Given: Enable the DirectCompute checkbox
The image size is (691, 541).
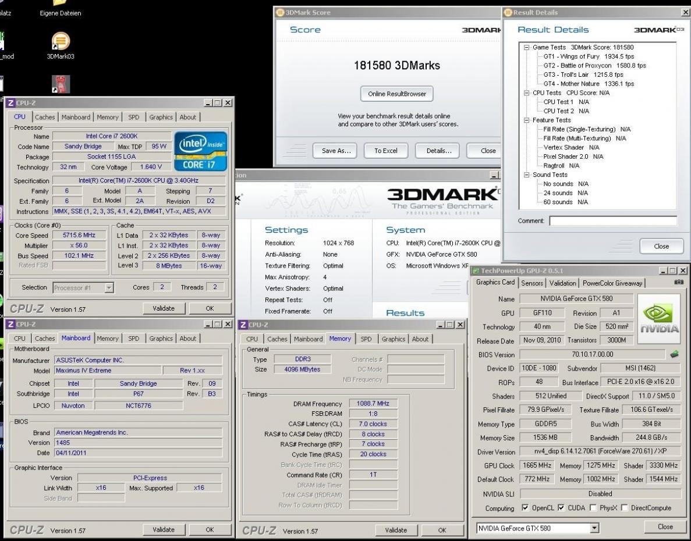Looking at the screenshot, I should point(625,508).
